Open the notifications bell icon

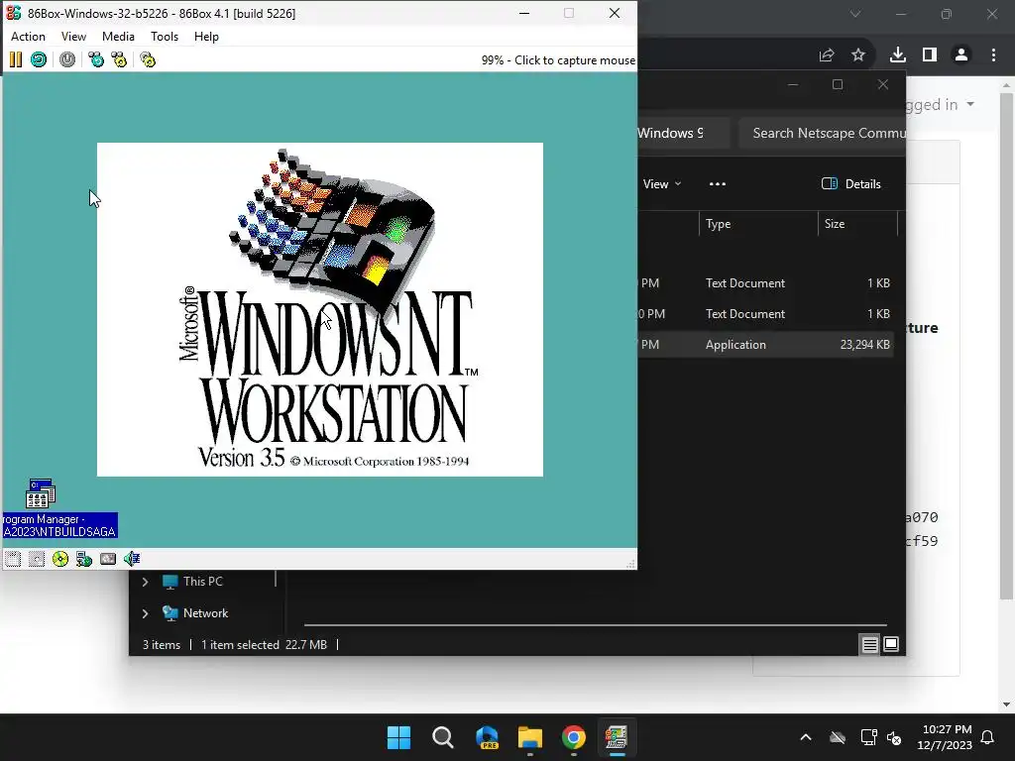click(988, 737)
